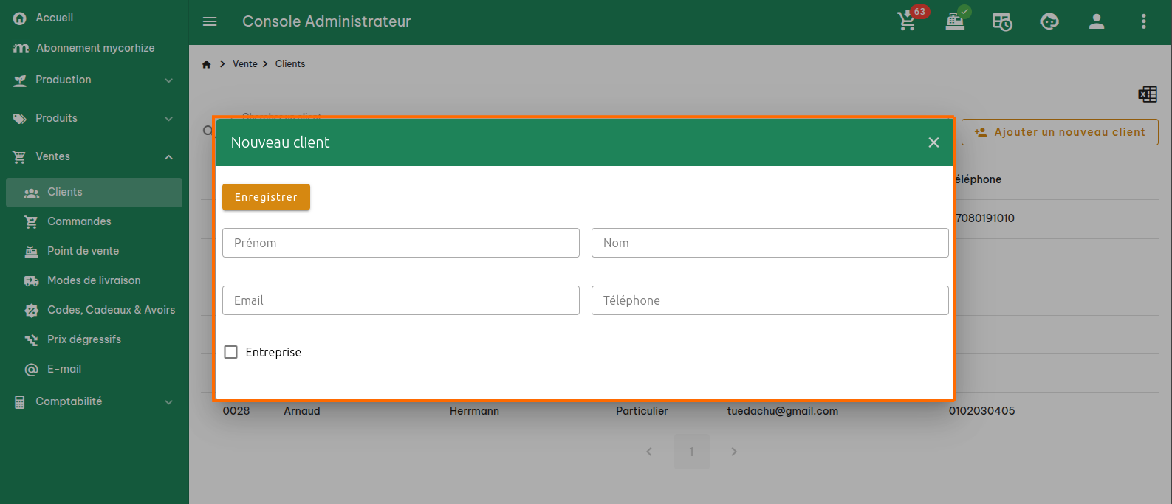Go to Point de vente menu item
The width and height of the screenshot is (1172, 504).
pos(83,251)
